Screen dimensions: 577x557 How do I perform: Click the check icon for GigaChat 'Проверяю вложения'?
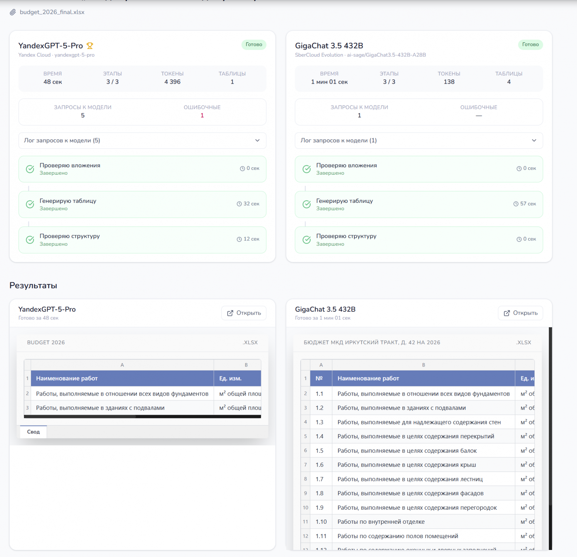pos(307,169)
